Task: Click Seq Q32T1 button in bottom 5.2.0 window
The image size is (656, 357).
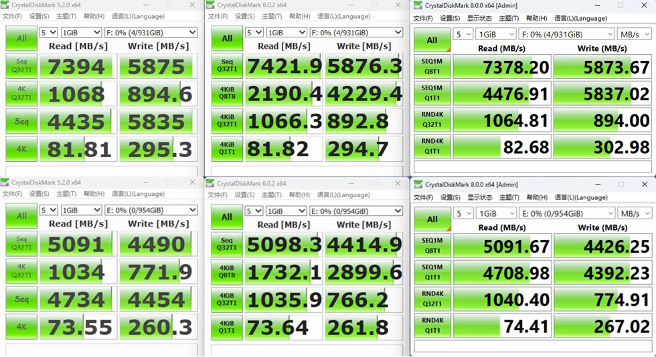Action: [x=21, y=243]
